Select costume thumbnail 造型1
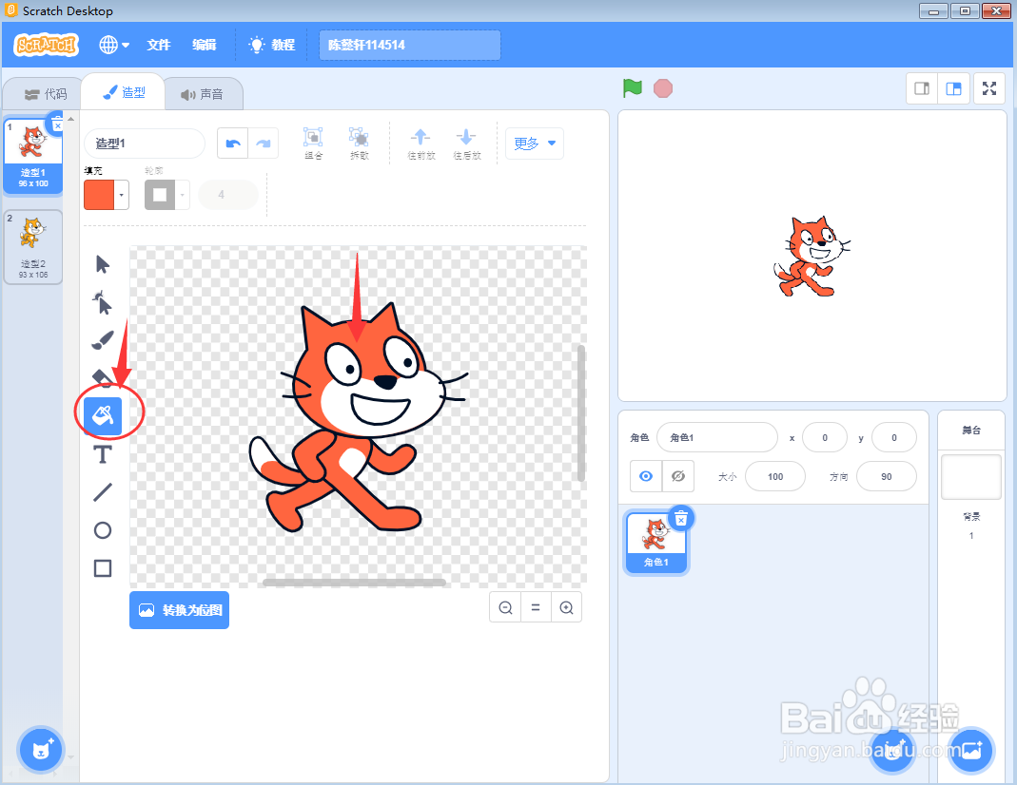The height and width of the screenshot is (785, 1017). (x=33, y=156)
